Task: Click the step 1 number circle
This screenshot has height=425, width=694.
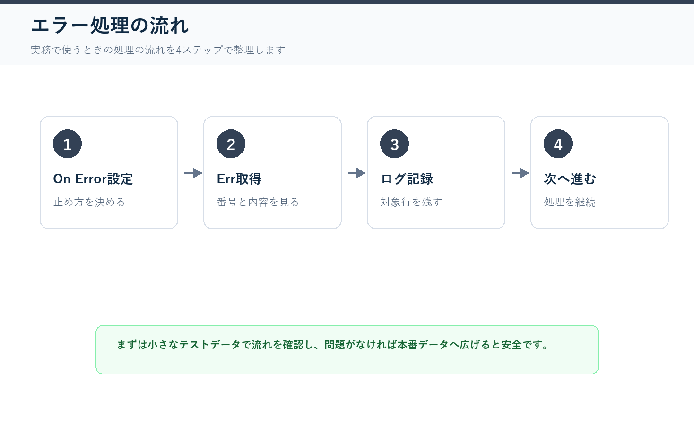Action: (67, 144)
